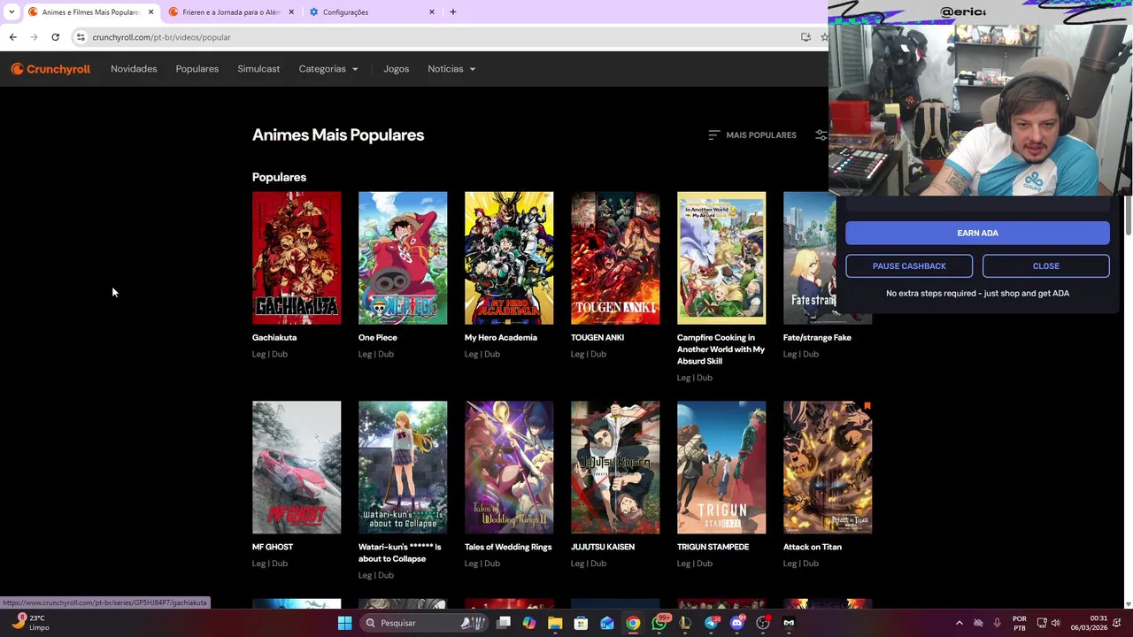Click the CLOSE button in cashback popup
Viewport: 1133px width, 637px height.
(1045, 266)
